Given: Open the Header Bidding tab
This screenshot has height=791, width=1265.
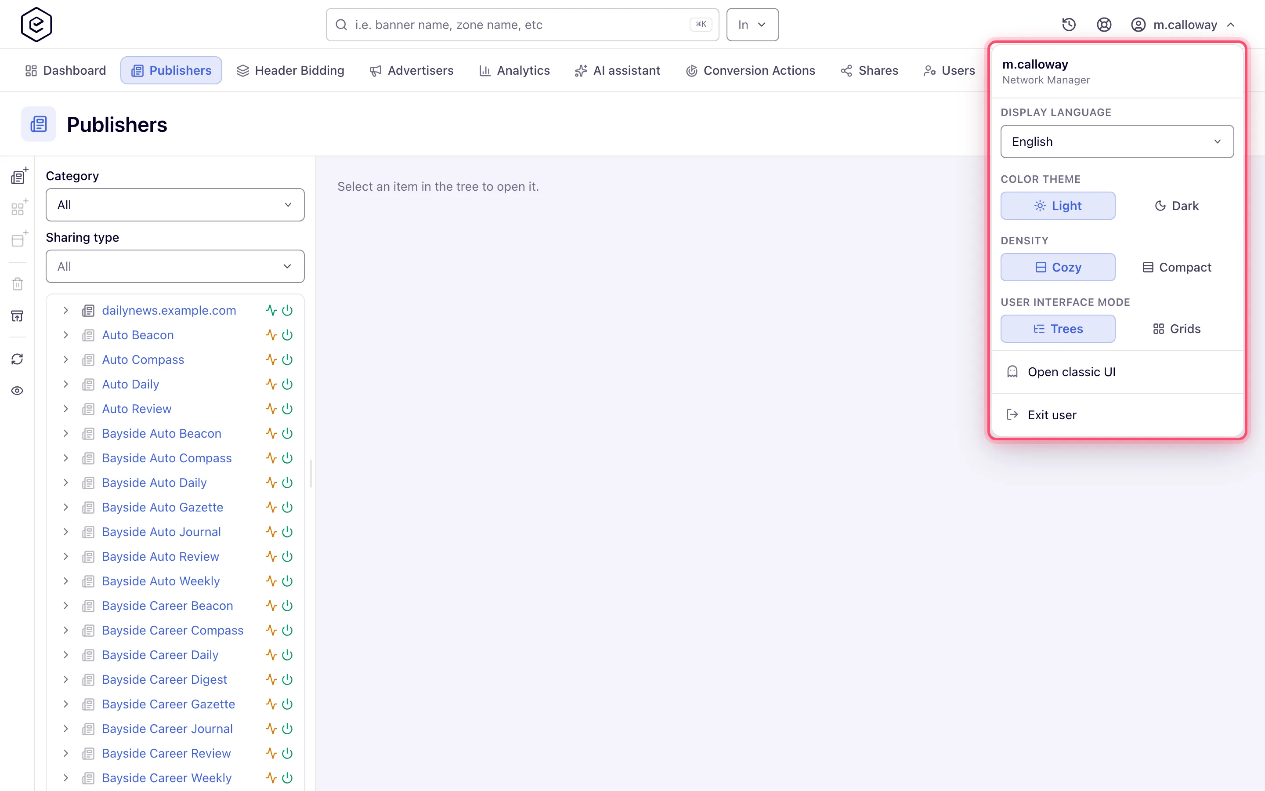Looking at the screenshot, I should click(290, 70).
